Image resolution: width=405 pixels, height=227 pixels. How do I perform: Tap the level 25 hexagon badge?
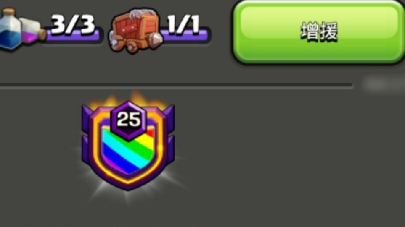coord(128,120)
